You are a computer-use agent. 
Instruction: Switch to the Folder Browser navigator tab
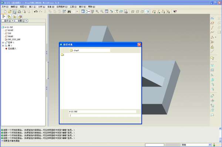click(9, 17)
